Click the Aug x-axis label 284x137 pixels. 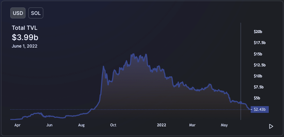click(81, 125)
